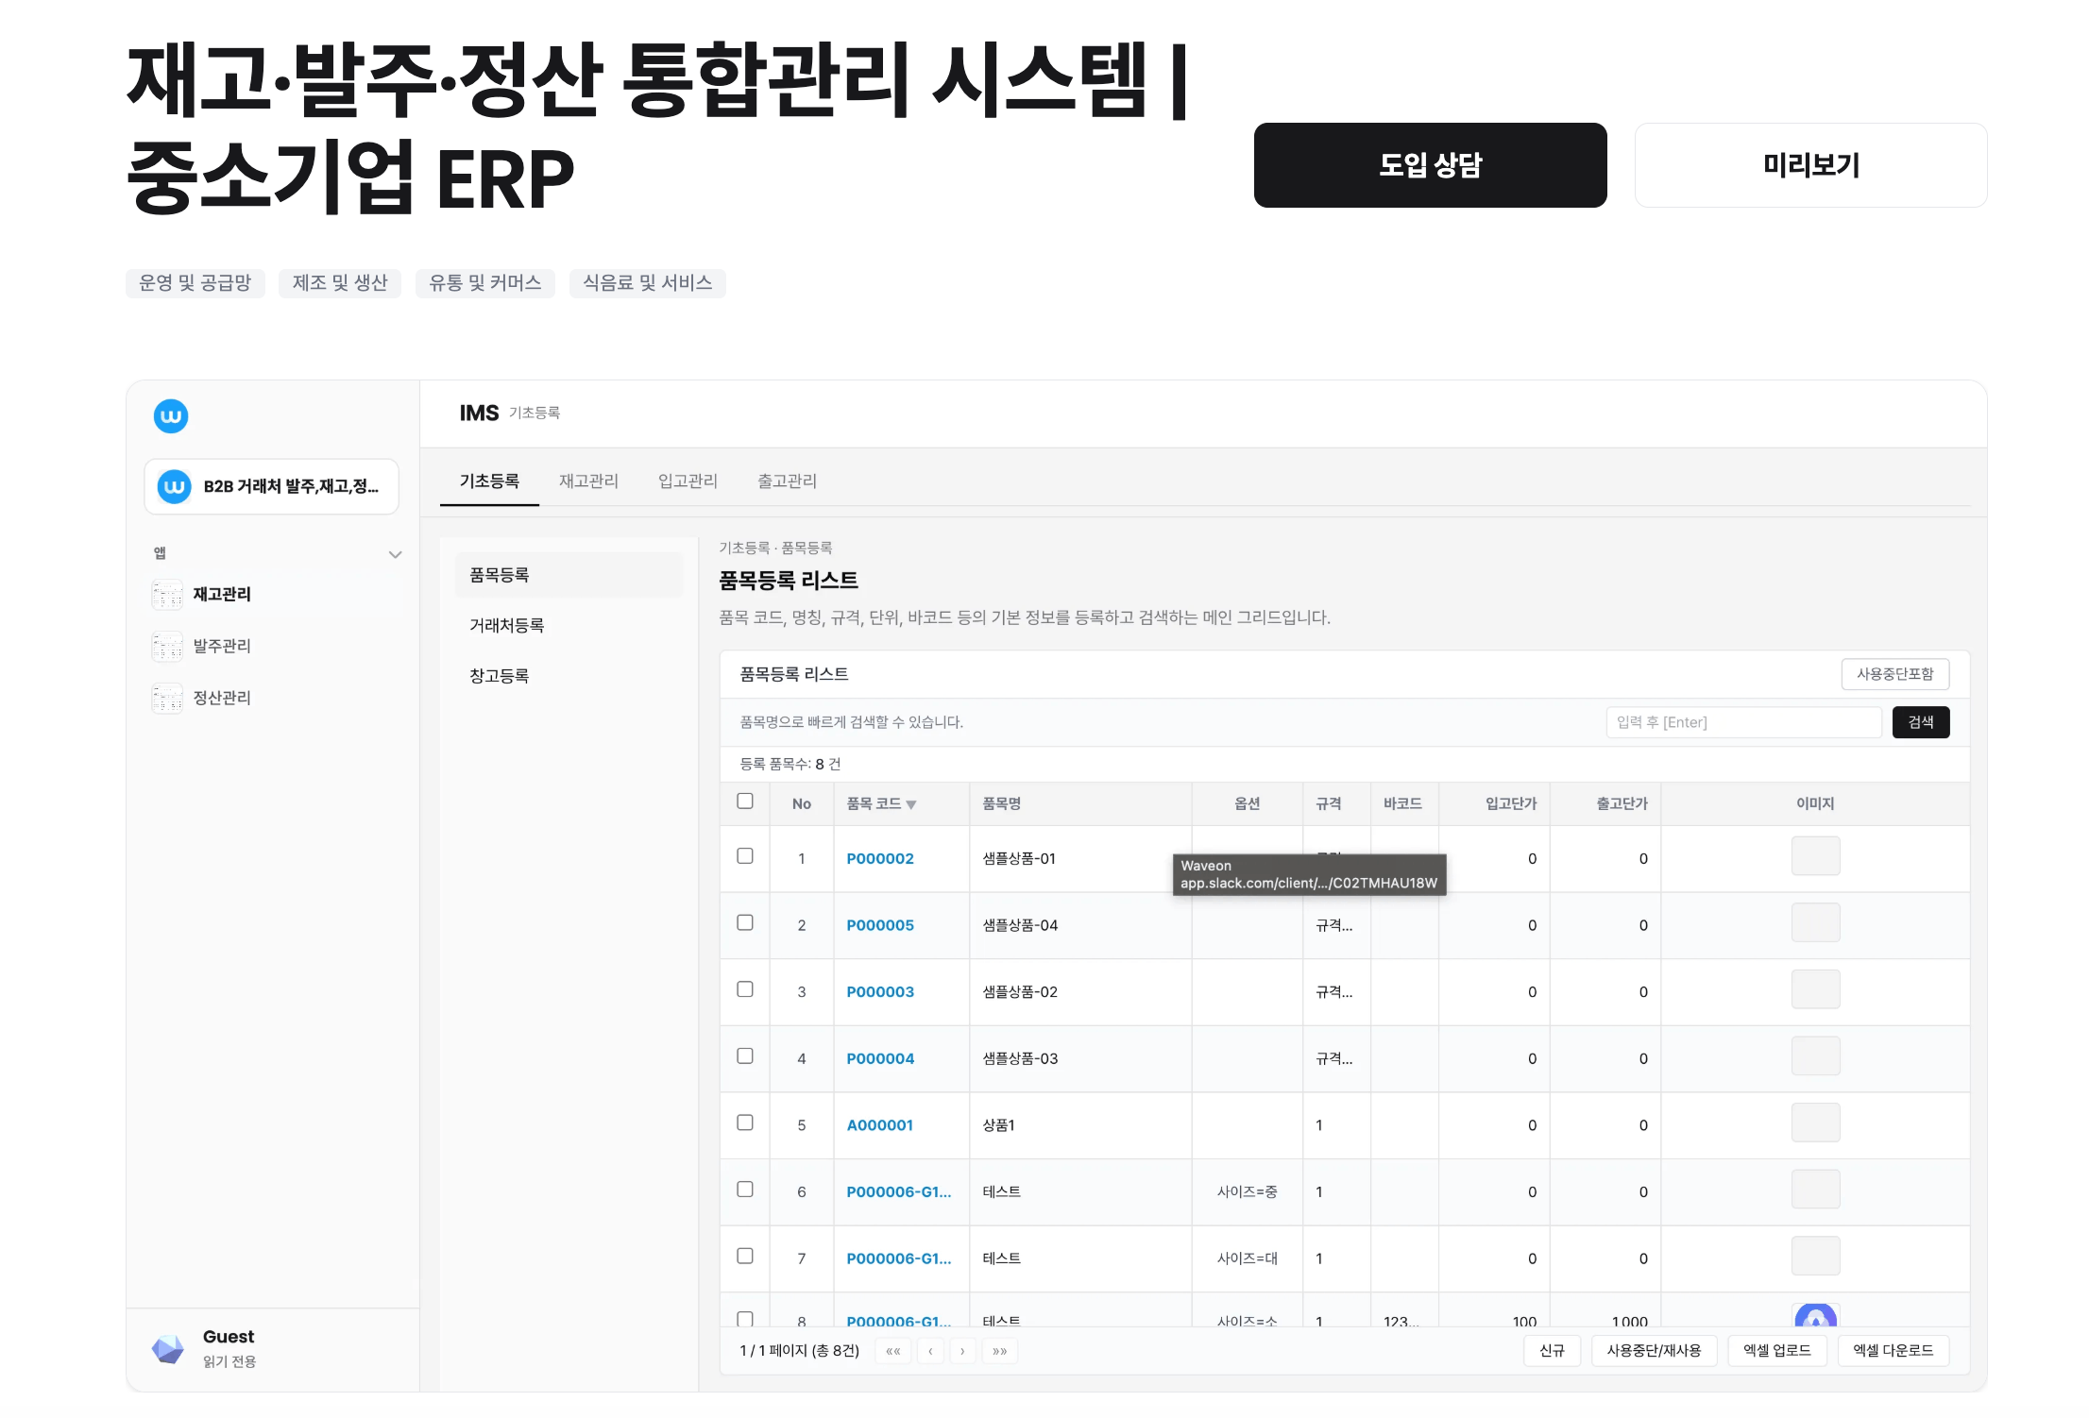This screenshot has width=2089, height=1418.
Task: Click the 도입 상담 button
Action: (x=1429, y=165)
